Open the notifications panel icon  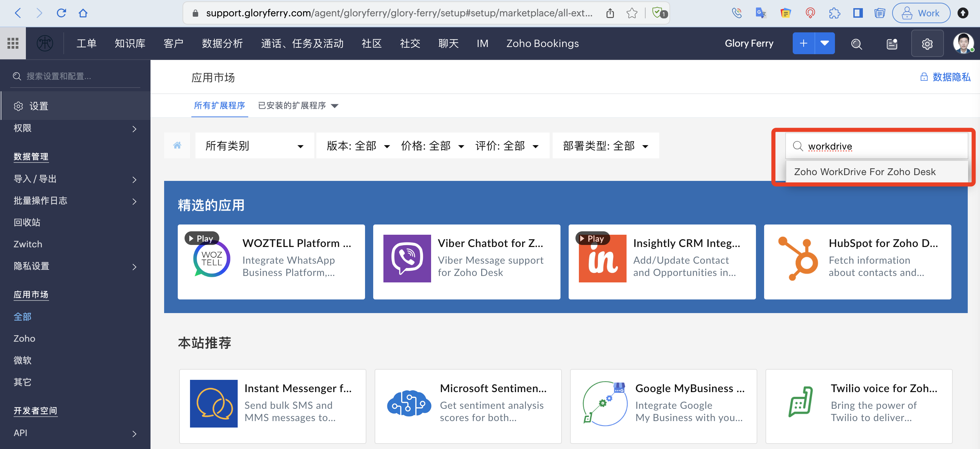[x=892, y=44]
